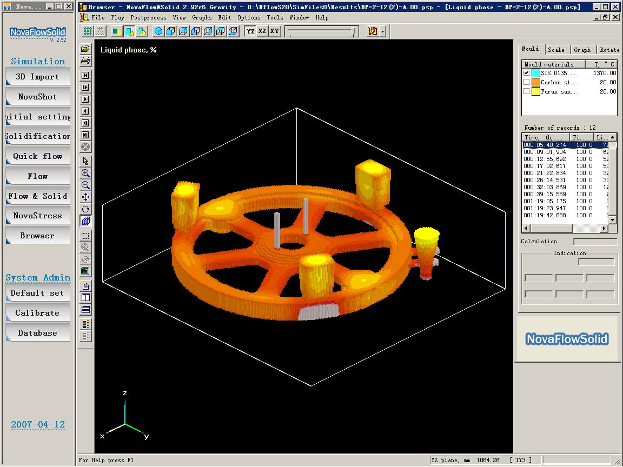Screen dimensions: 623x467
Task: Click the tile windows vertically icon
Action: point(85,298)
